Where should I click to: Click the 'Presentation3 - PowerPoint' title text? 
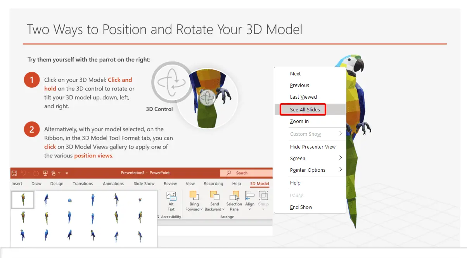145,173
